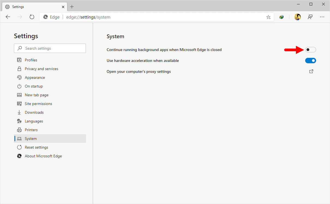Open Printers settings
The height and width of the screenshot is (204, 330).
coord(50,130)
